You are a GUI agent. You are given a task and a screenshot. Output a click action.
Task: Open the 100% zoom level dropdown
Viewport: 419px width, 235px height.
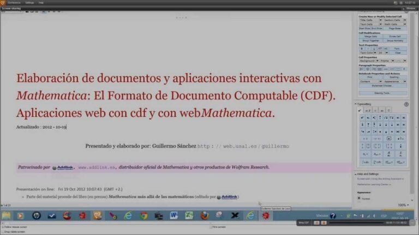(403, 205)
